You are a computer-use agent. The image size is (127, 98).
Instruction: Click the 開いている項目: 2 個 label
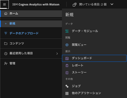(93, 4)
